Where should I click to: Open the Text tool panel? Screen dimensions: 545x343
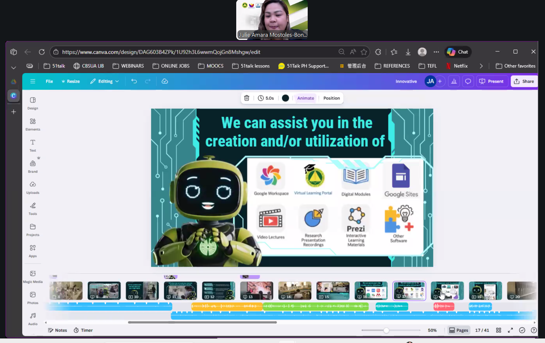(x=33, y=145)
